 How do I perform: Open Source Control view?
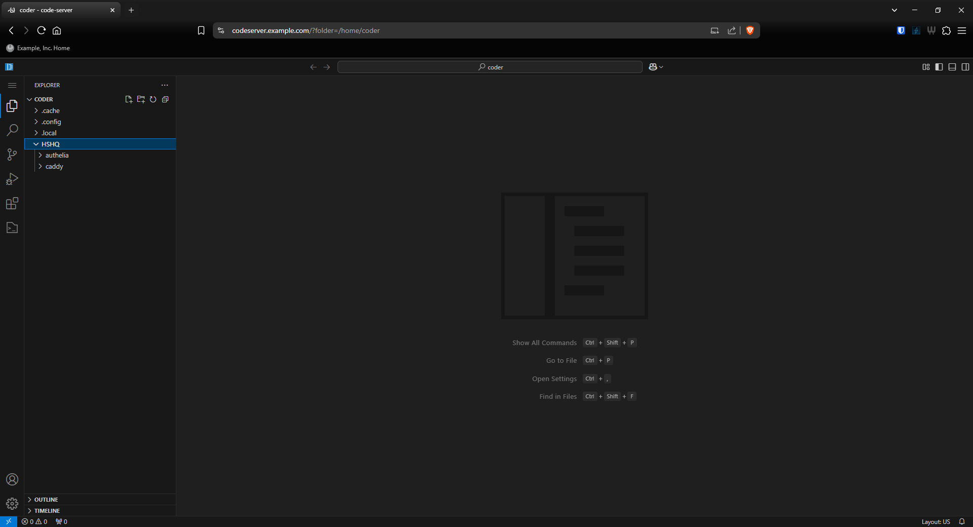point(12,155)
